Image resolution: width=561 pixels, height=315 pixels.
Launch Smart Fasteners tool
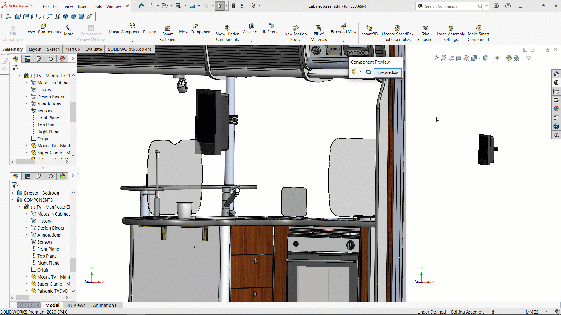click(x=168, y=34)
